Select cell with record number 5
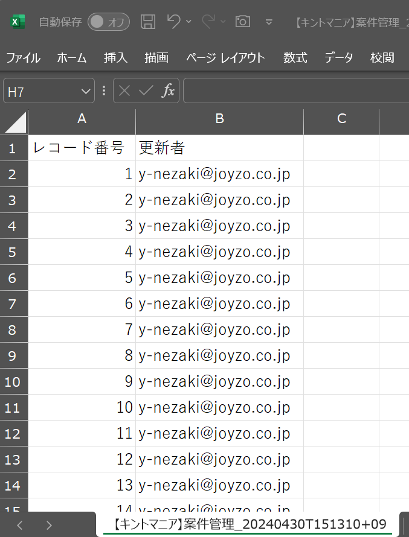This screenshot has width=409, height=537. pyautogui.click(x=82, y=278)
